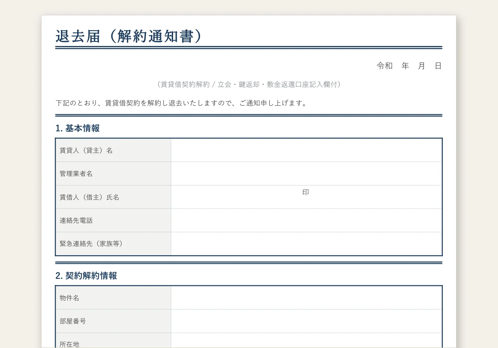
Task: Click the 令和 年 月 日 date line
Action: [409, 66]
